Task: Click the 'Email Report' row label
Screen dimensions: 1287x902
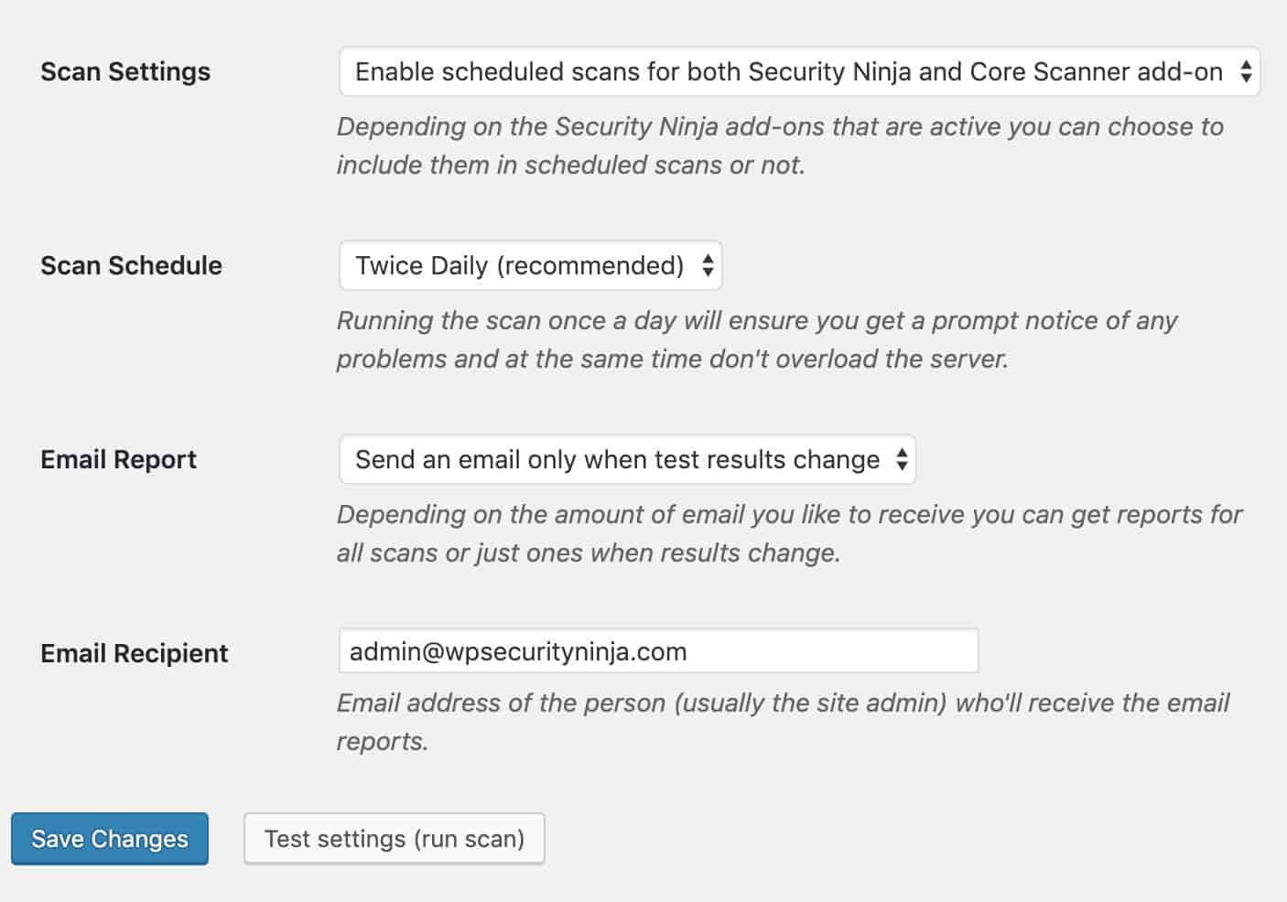Action: [x=118, y=459]
